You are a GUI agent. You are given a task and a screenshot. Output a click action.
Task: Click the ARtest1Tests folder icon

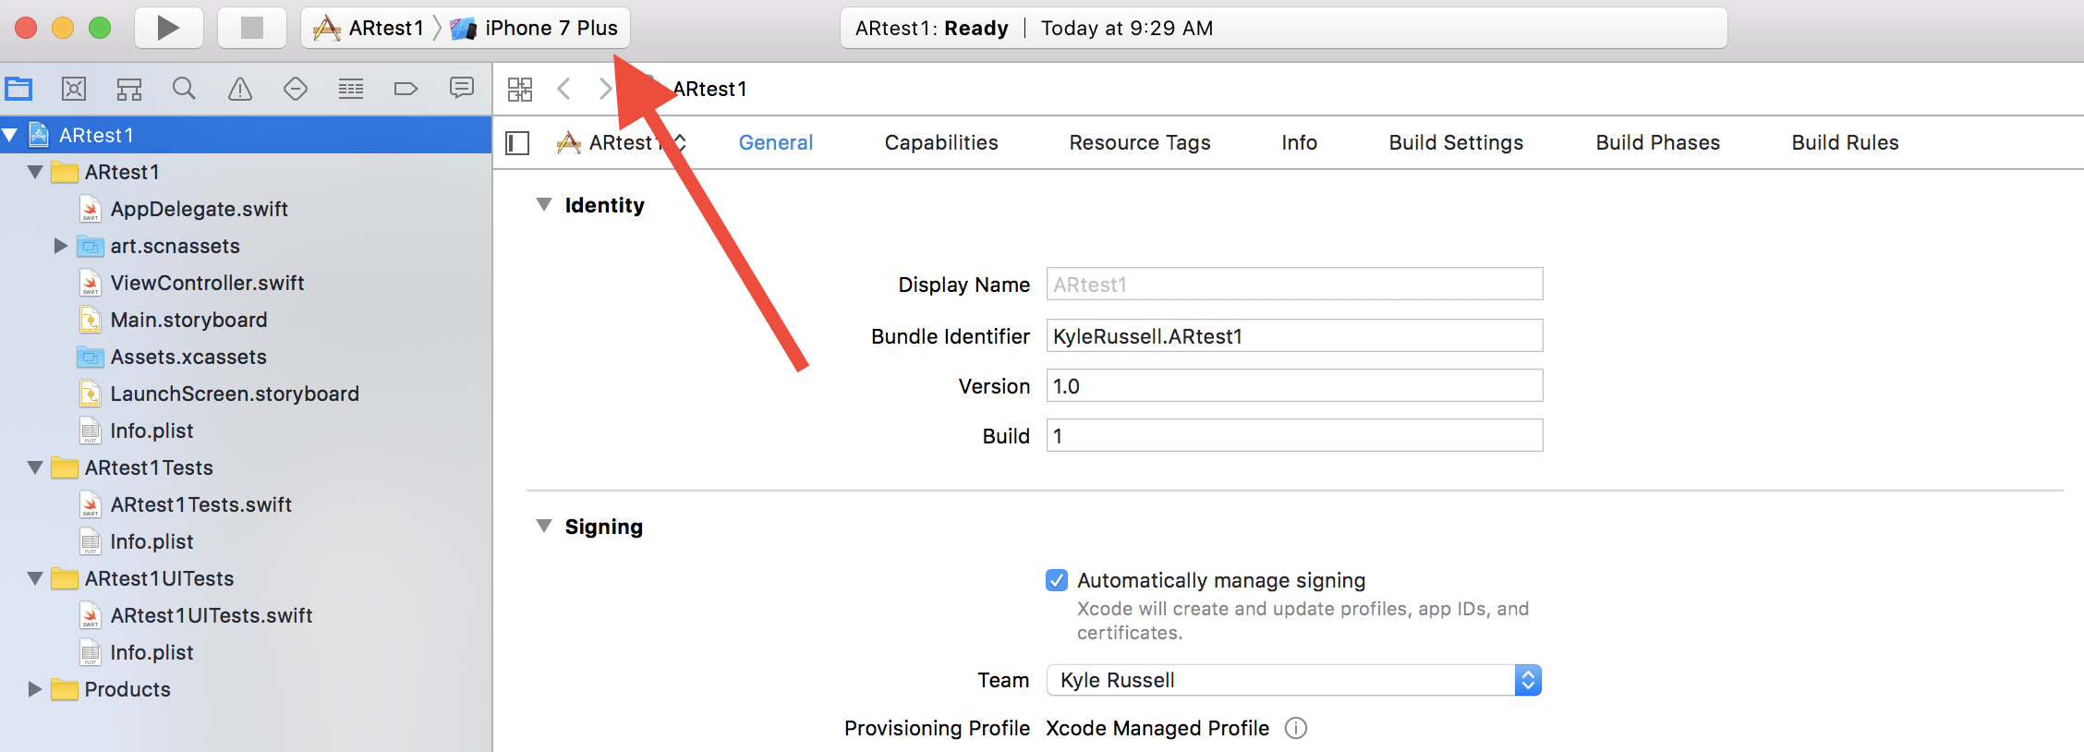pyautogui.click(x=65, y=467)
